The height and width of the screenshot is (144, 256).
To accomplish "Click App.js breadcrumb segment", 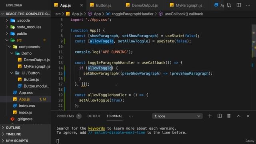I will coord(77,14).
